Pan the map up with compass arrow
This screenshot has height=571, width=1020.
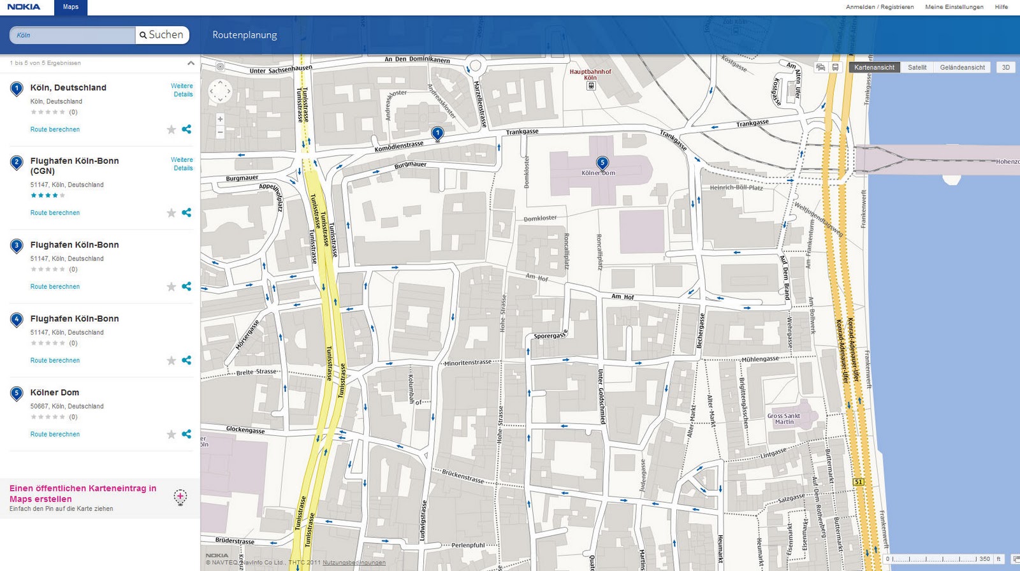click(220, 82)
